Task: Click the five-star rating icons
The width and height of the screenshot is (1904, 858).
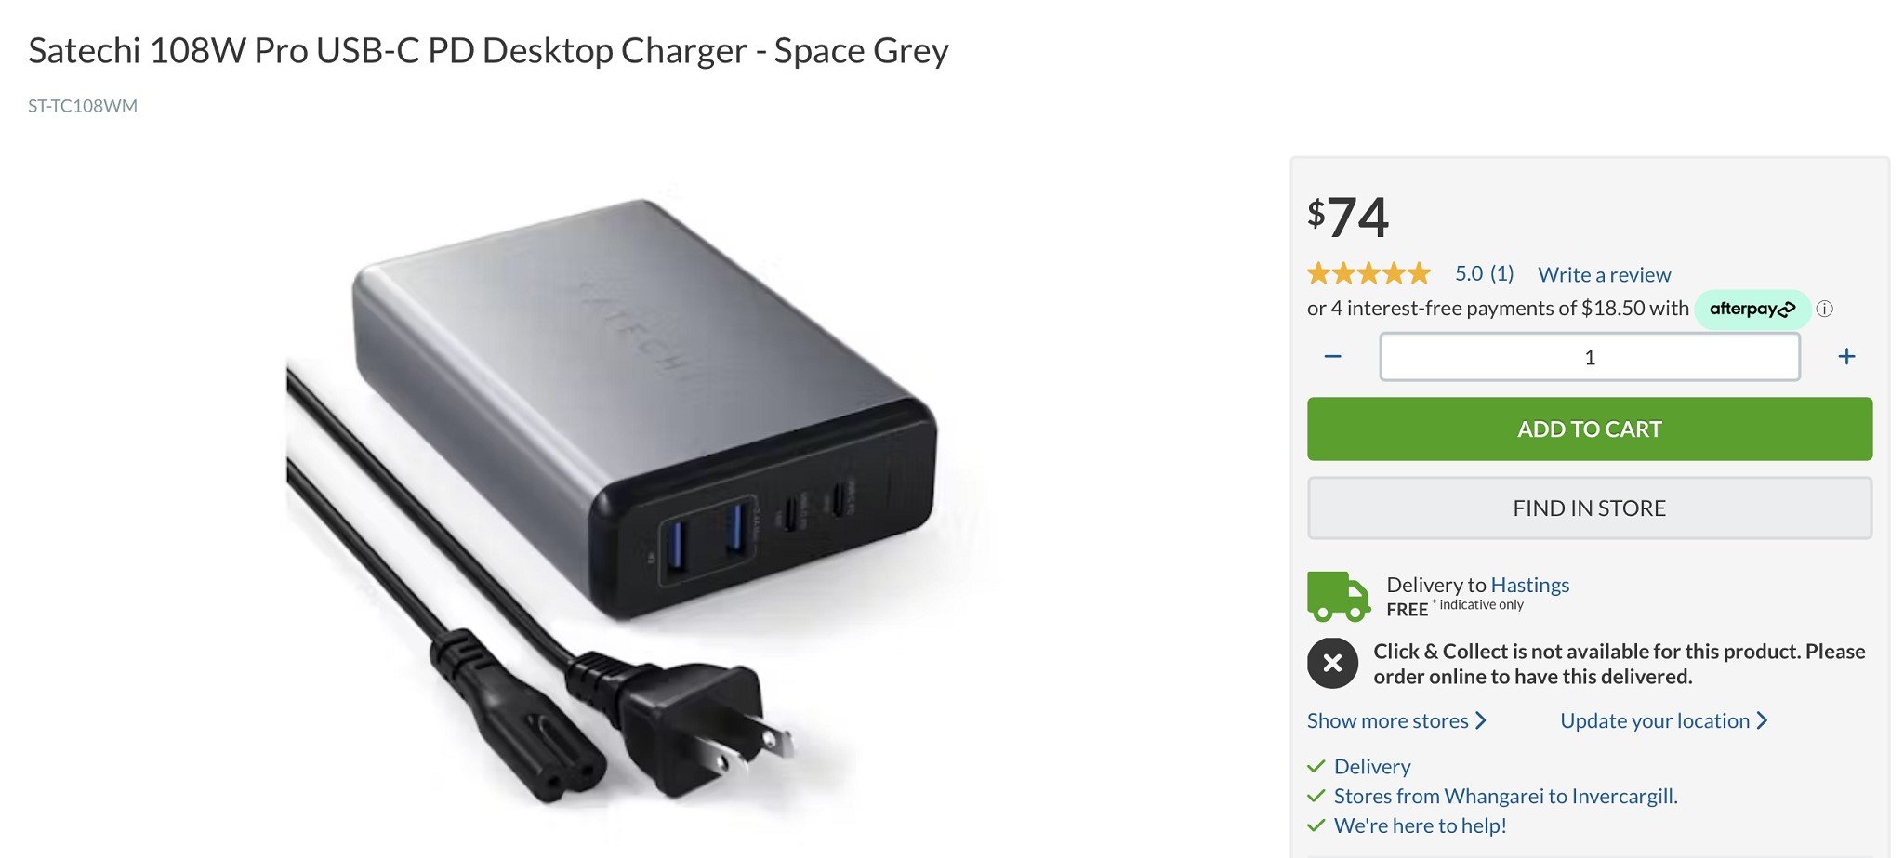Action: pyautogui.click(x=1368, y=274)
